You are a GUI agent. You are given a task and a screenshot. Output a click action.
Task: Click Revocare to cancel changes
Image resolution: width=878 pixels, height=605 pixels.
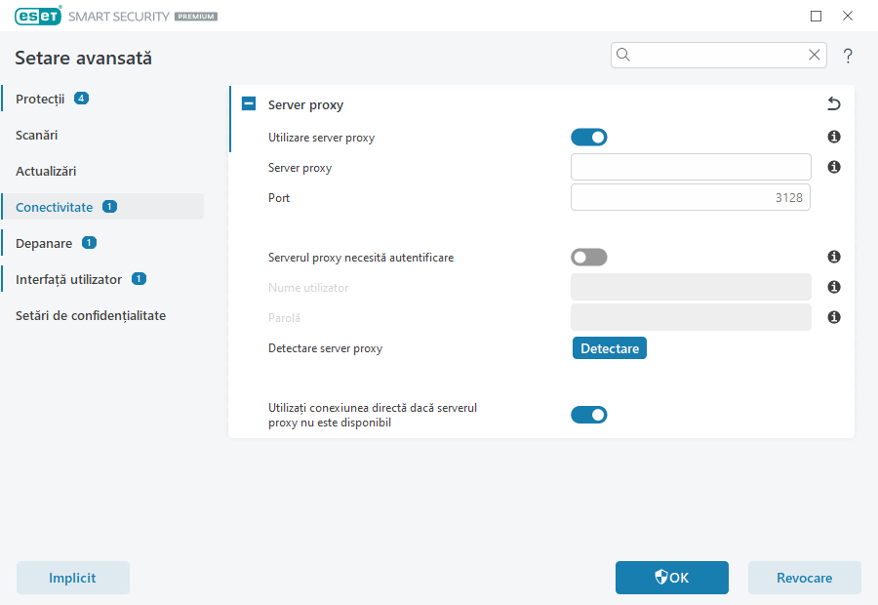point(804,578)
